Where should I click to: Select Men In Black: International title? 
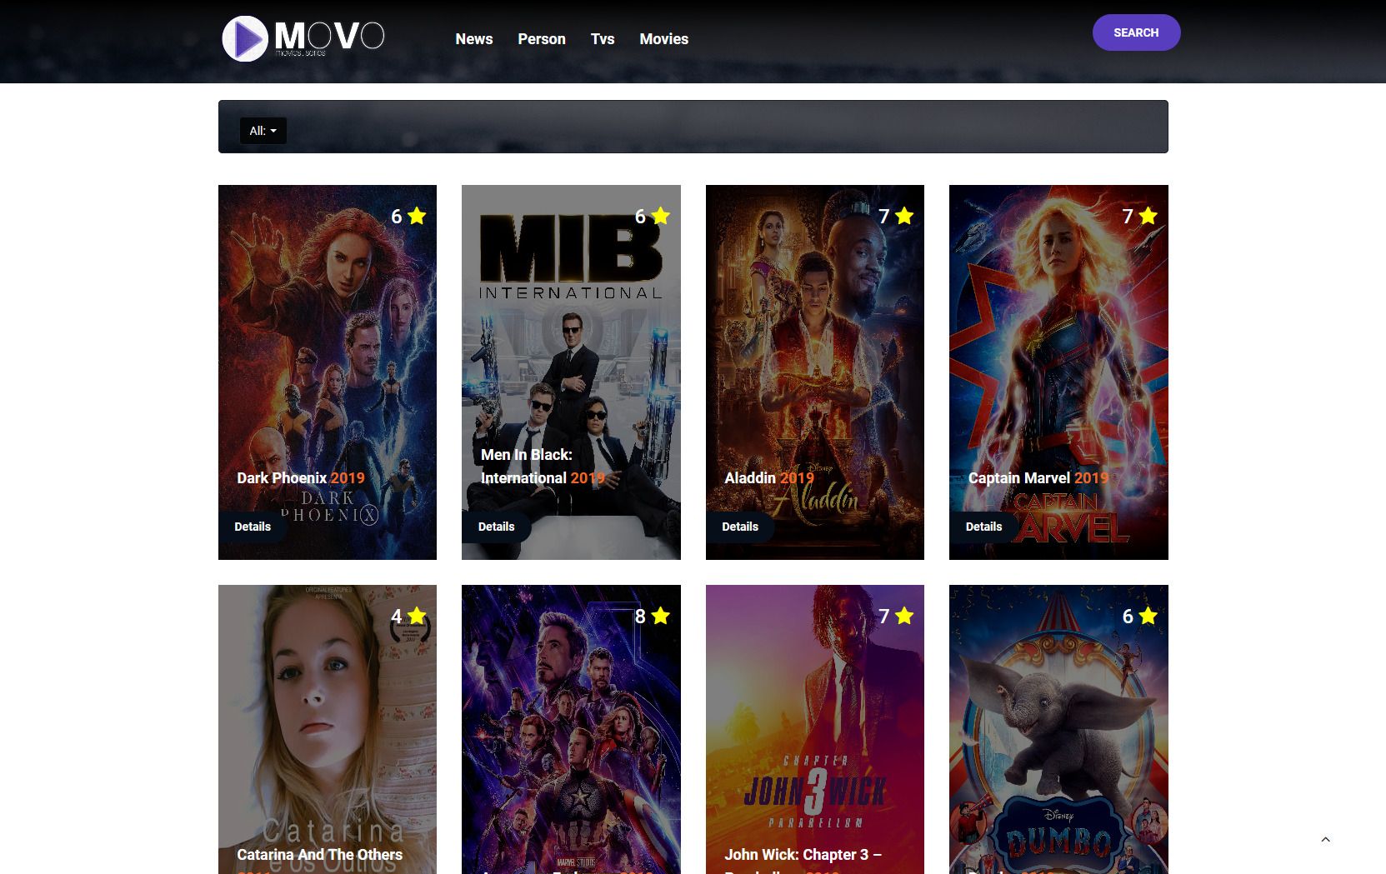pos(543,466)
